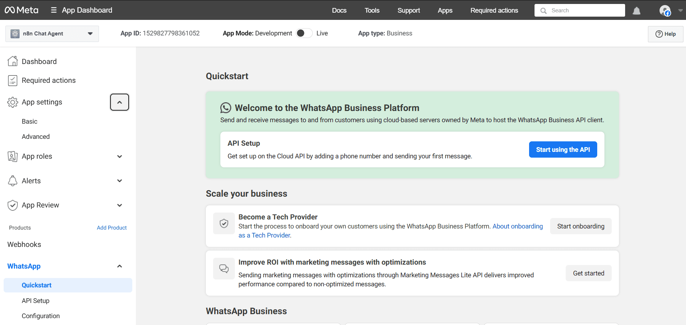The height and width of the screenshot is (325, 686).
Task: Open the Docs menu in header
Action: [339, 10]
